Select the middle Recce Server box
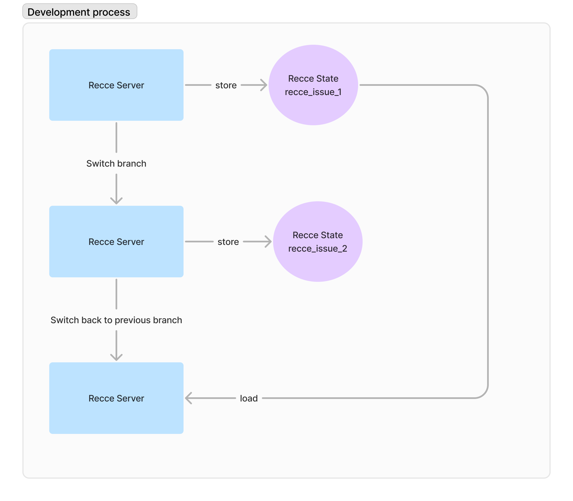Image resolution: width=573 pixels, height=501 pixels. [116, 242]
